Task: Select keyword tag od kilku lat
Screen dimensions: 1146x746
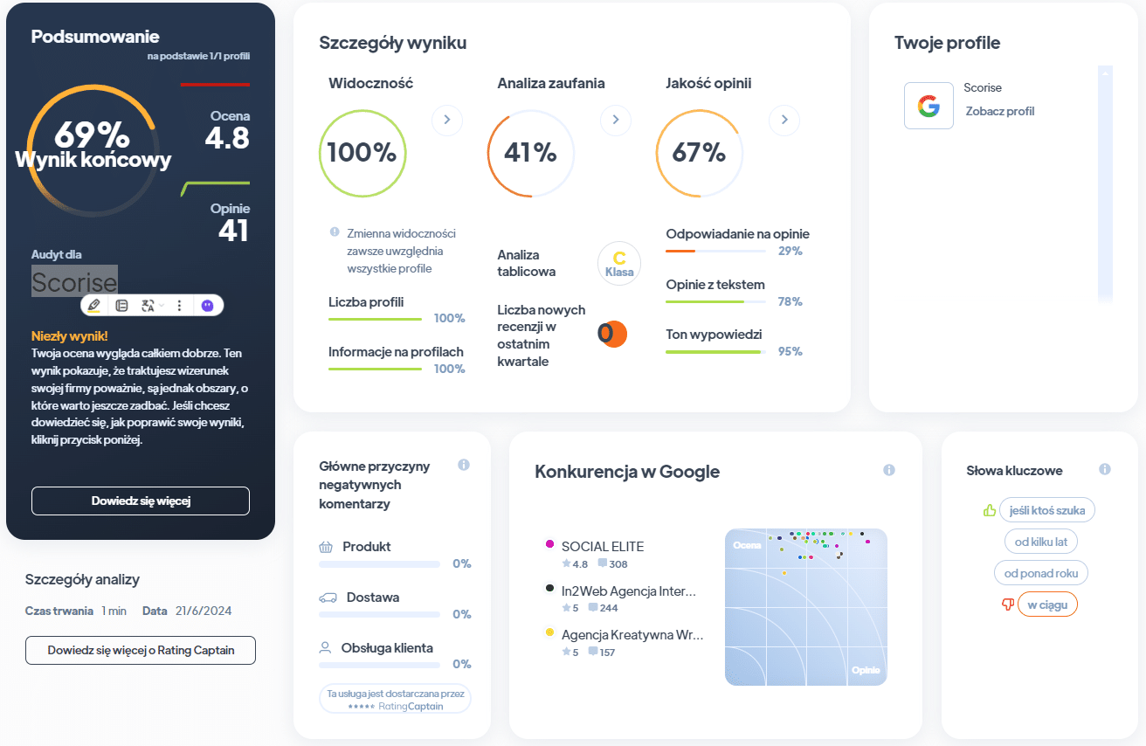Action: pyautogui.click(x=1041, y=542)
